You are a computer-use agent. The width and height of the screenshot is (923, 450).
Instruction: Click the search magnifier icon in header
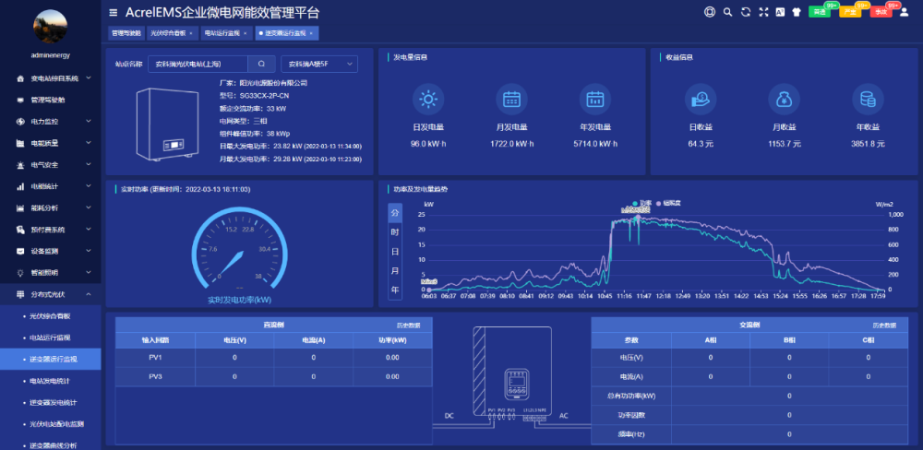(727, 12)
